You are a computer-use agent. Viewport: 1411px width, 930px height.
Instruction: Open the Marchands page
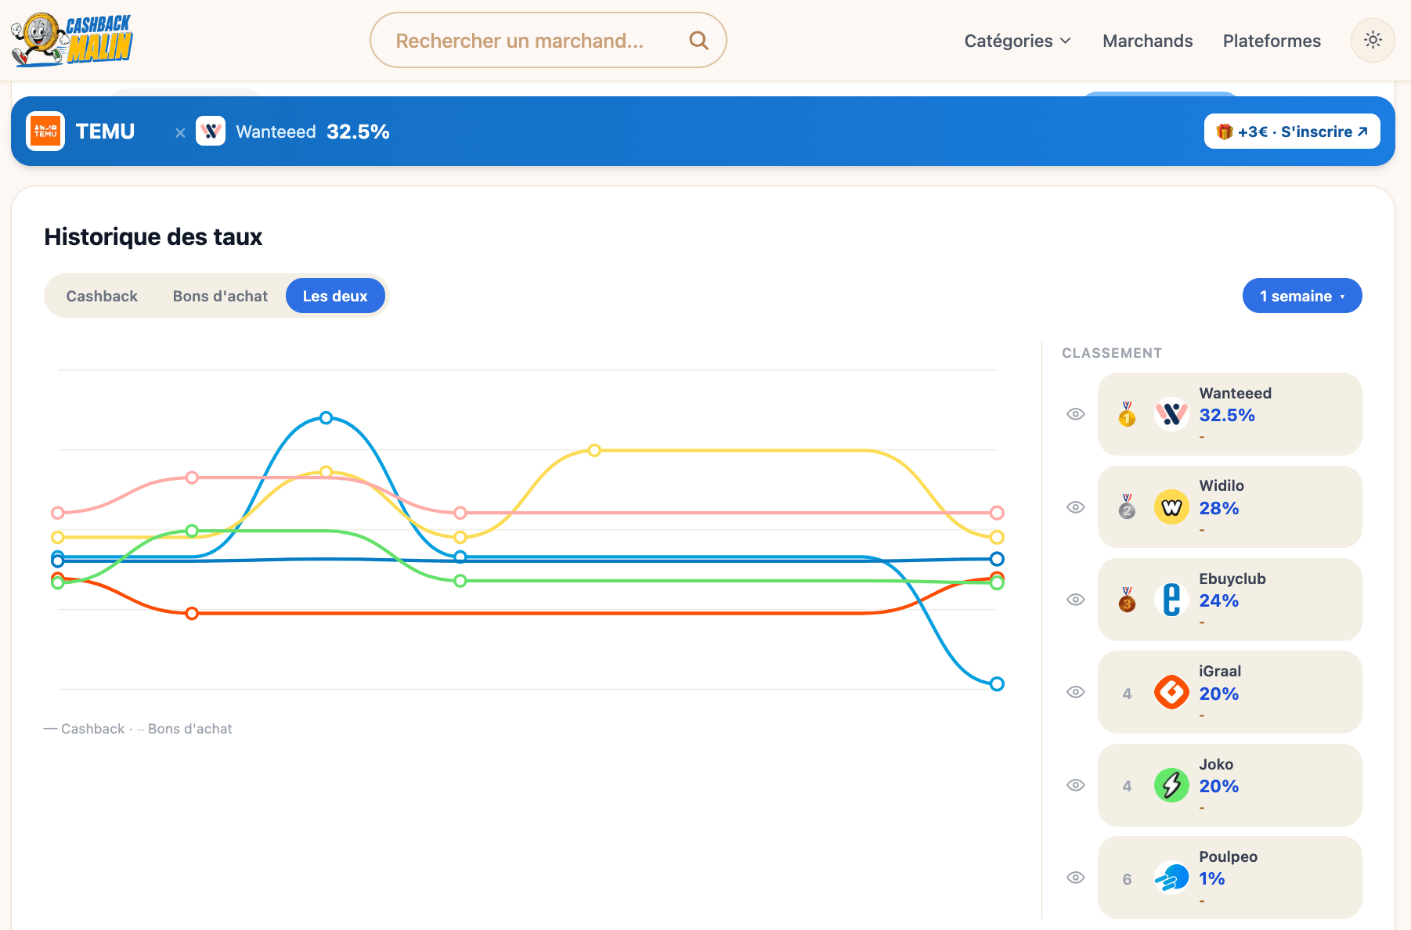point(1148,41)
